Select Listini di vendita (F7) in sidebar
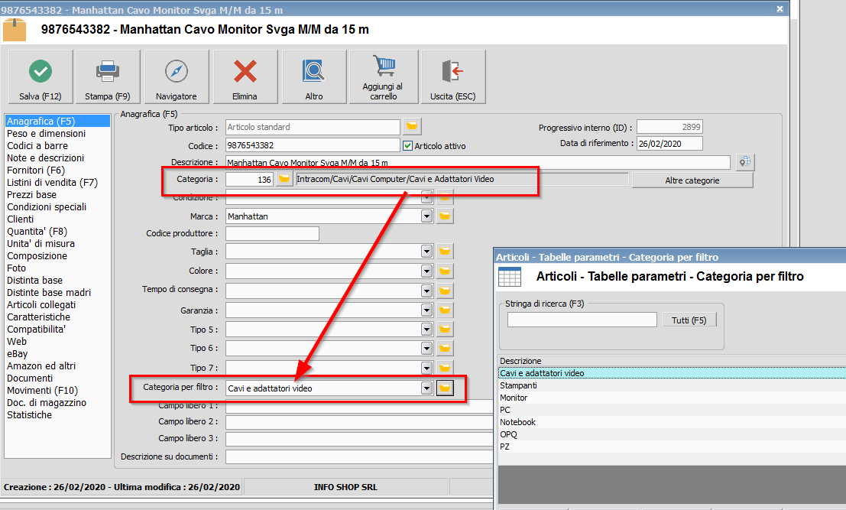The width and height of the screenshot is (846, 510). (52, 182)
